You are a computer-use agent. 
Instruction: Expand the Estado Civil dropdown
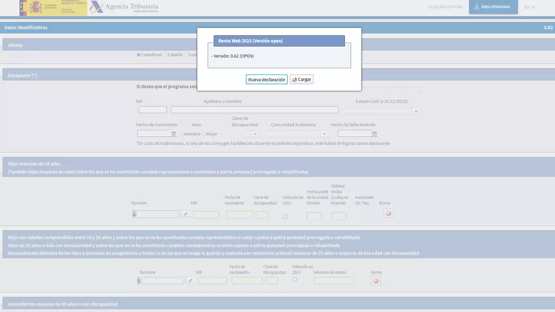click(382, 111)
